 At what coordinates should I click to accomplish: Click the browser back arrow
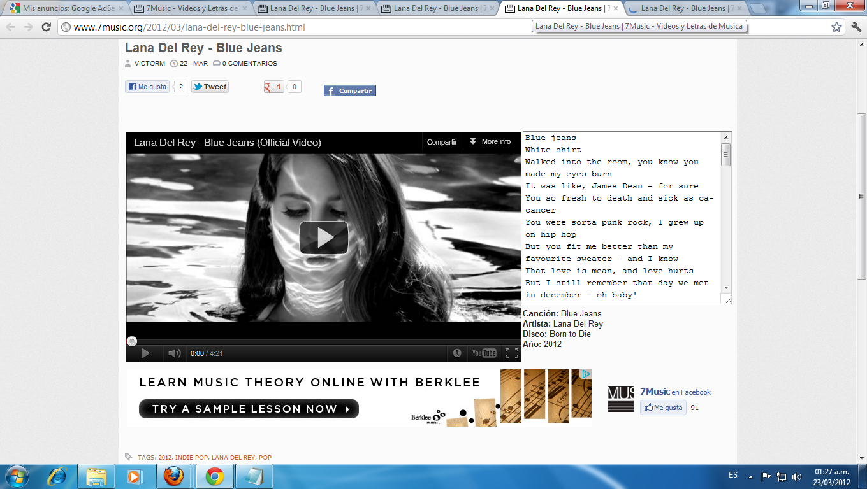tap(11, 27)
